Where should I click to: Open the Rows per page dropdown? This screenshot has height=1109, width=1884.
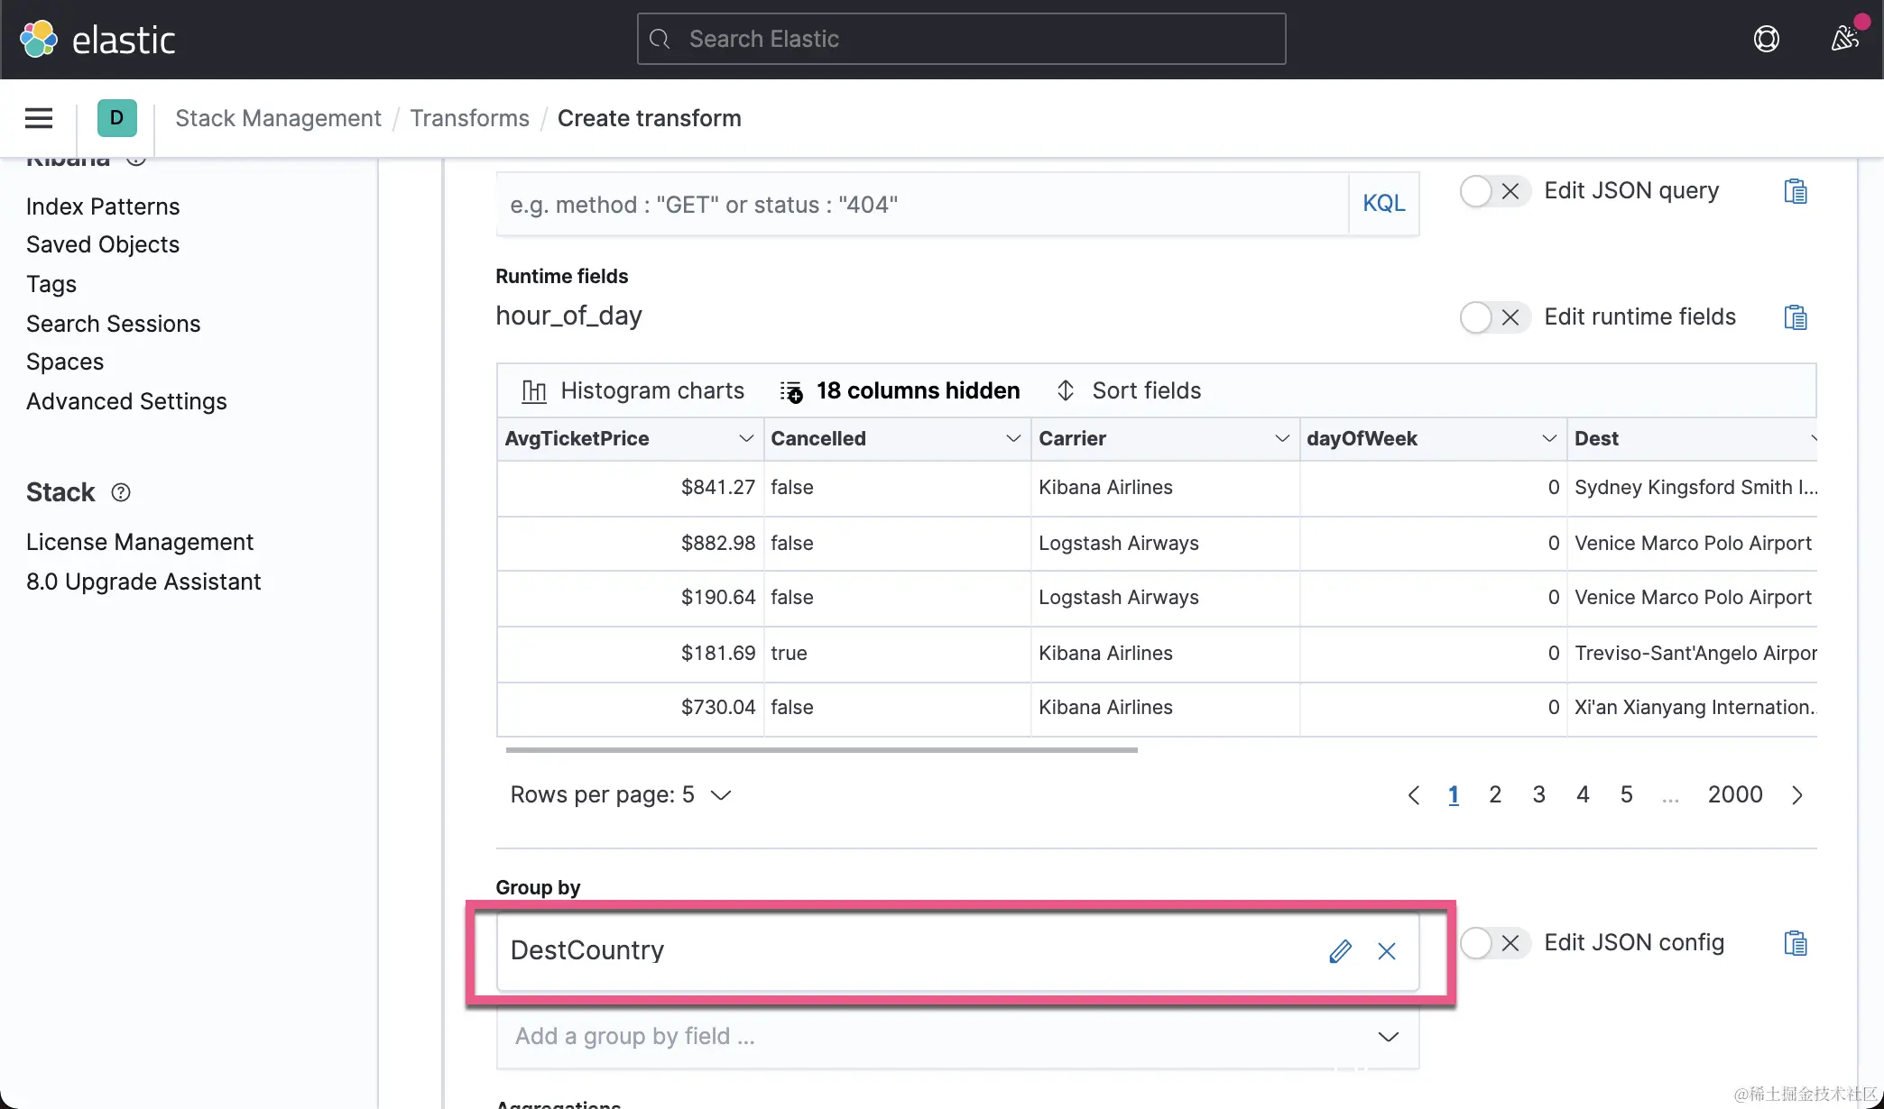coord(621,794)
